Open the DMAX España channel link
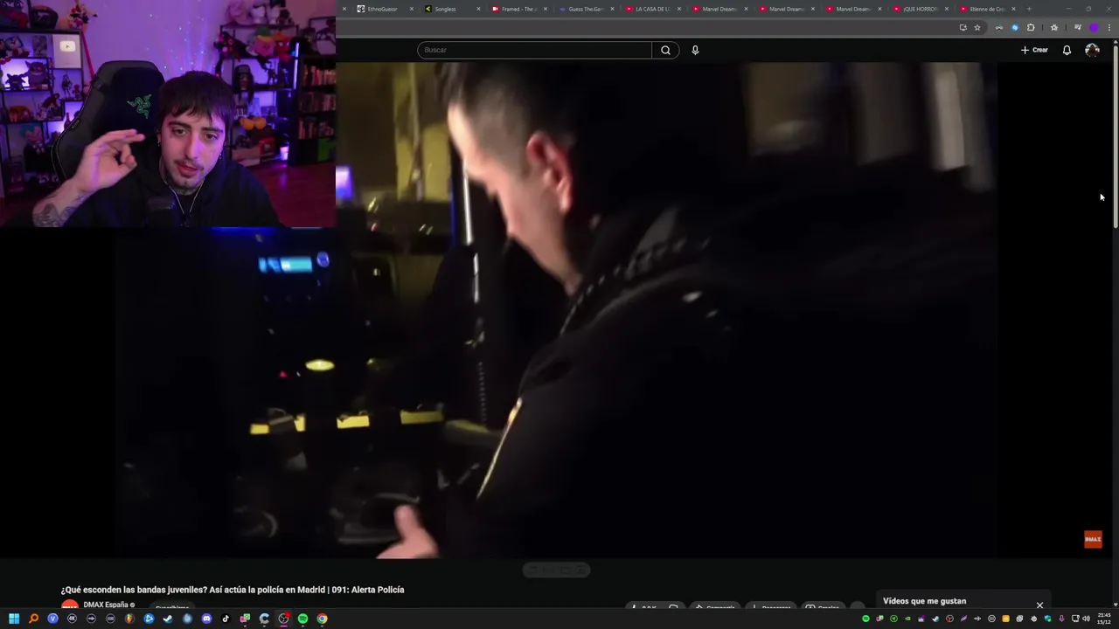 pos(106,605)
